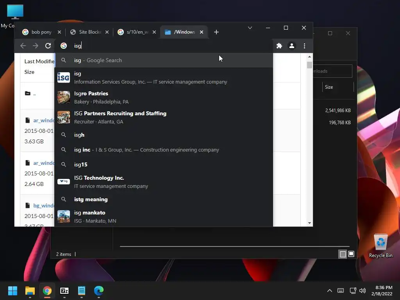Close the 's/10/en_w' tab

154,32
